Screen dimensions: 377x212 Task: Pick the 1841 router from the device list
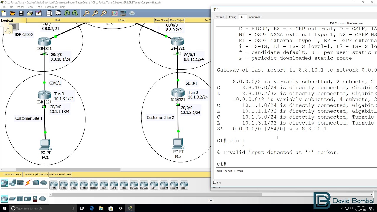pyautogui.click(x=154, y=185)
